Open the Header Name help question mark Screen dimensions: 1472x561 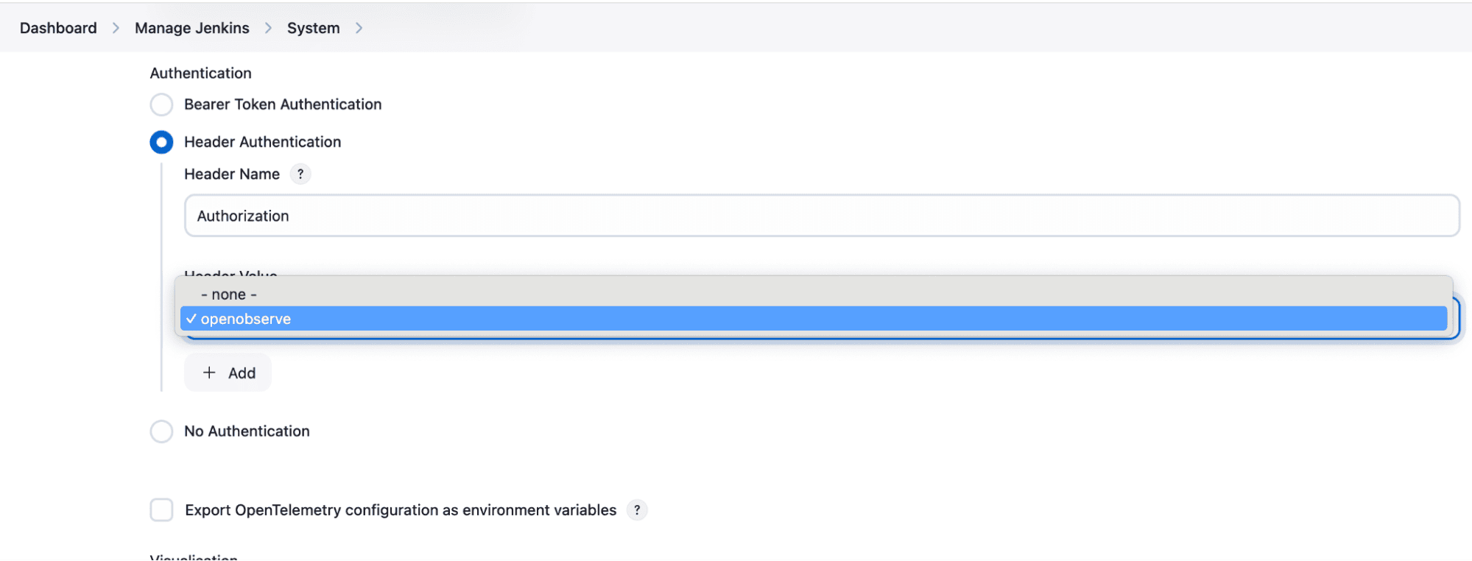(x=300, y=174)
